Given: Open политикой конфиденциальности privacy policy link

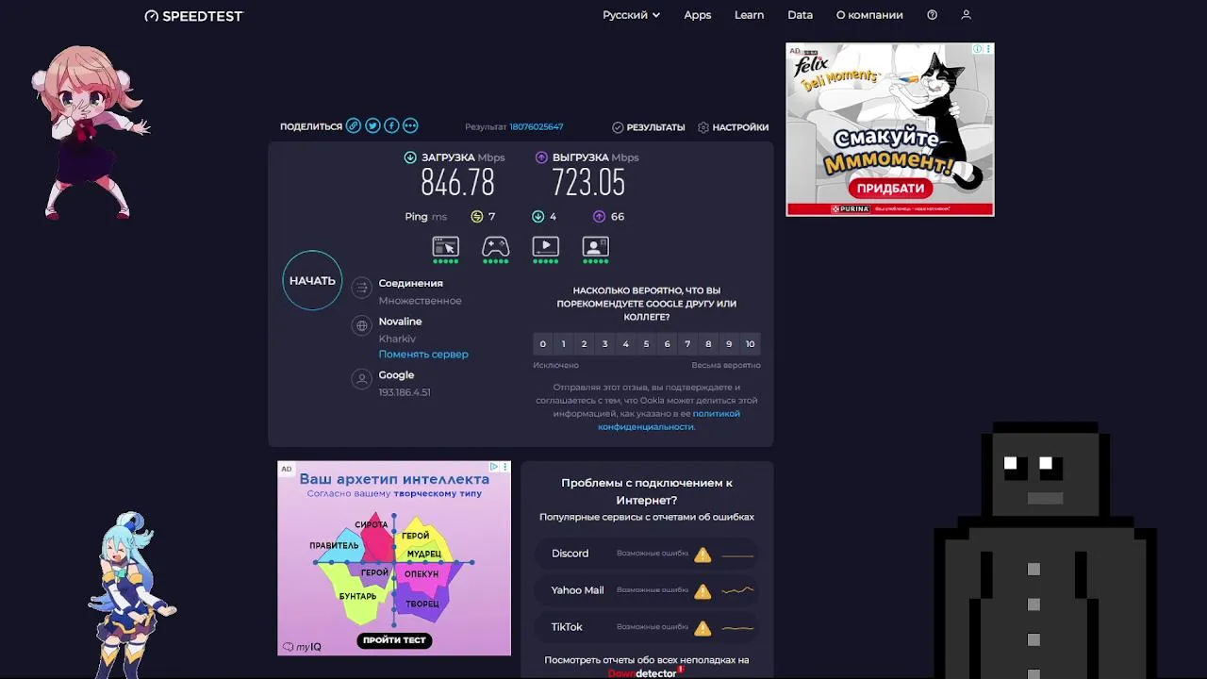Looking at the screenshot, I should (x=669, y=420).
